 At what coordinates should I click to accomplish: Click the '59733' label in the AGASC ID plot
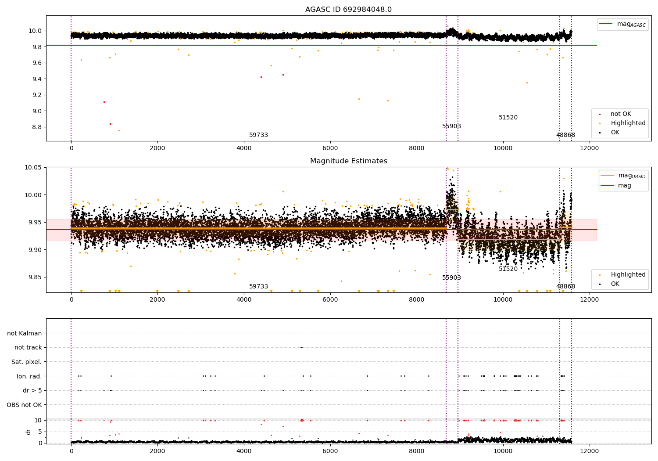click(258, 135)
